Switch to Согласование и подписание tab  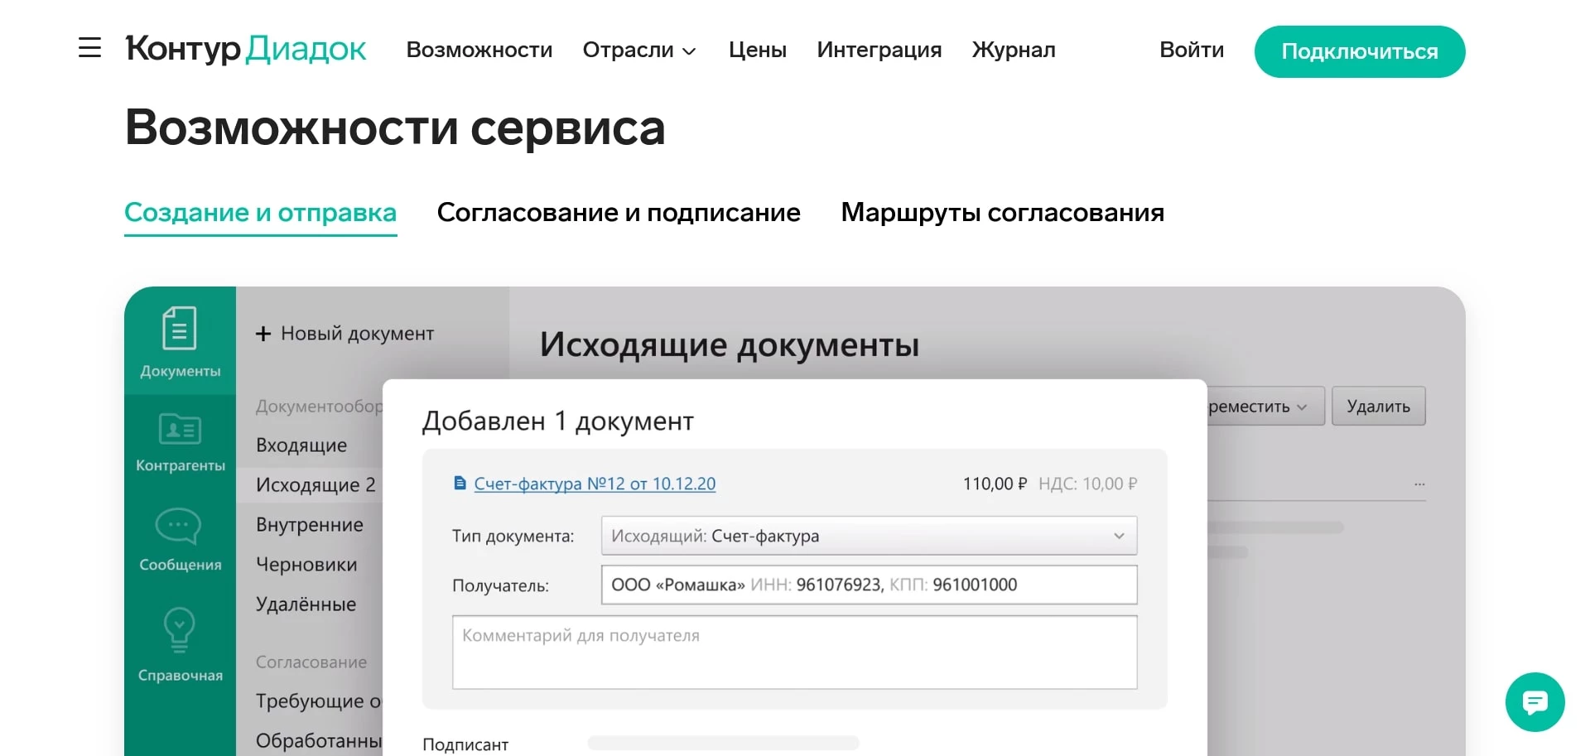pyautogui.click(x=619, y=213)
